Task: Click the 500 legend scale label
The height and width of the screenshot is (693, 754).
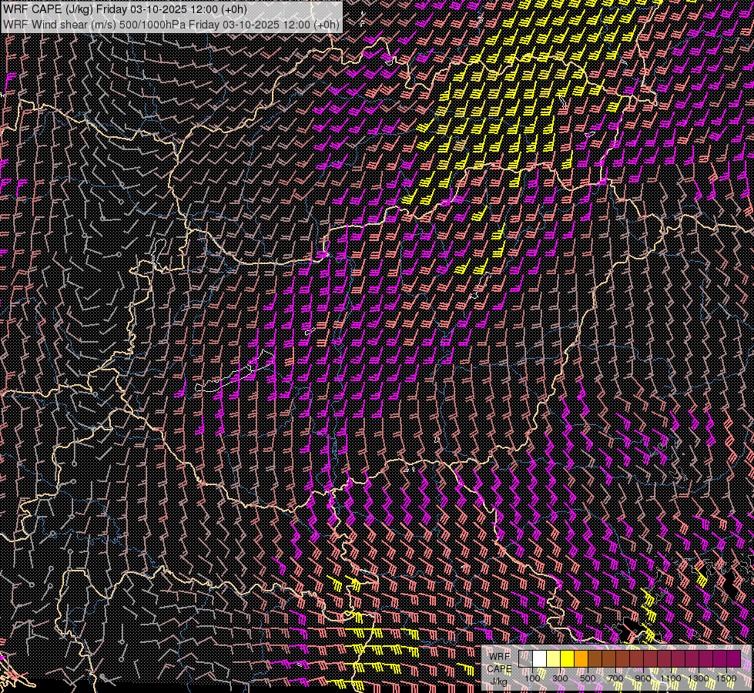Action: [x=588, y=678]
